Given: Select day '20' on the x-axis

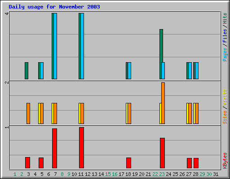Looking at the screenshot, I should tap(142, 174).
